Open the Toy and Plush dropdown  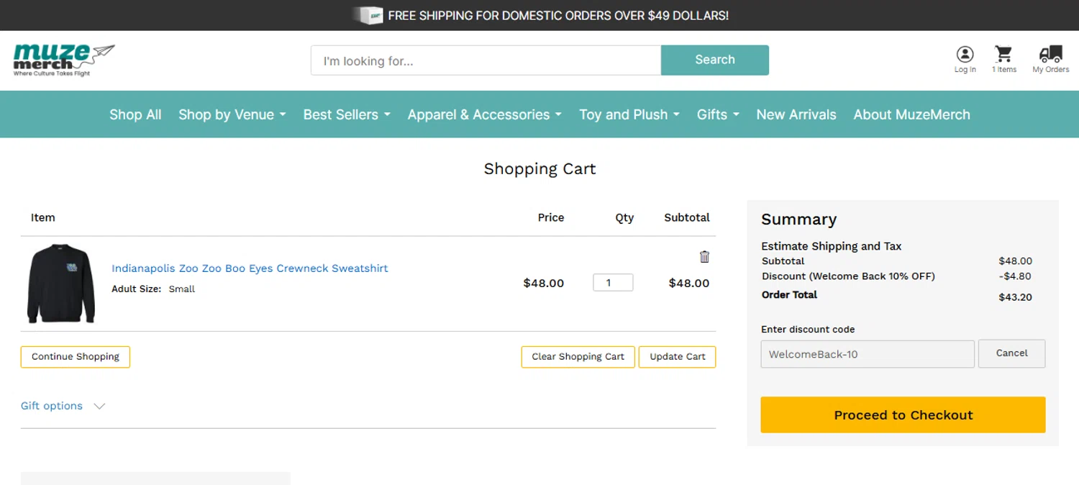coord(629,114)
